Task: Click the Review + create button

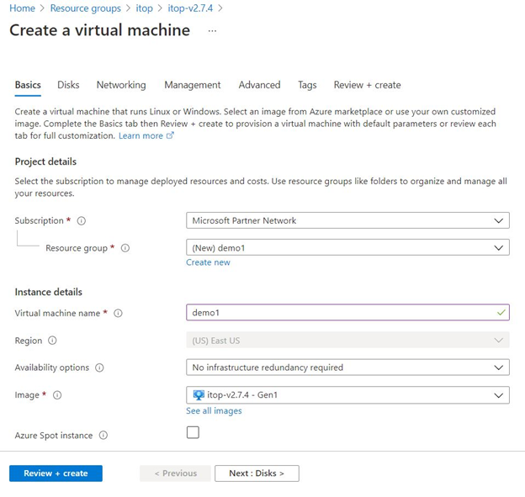Action: (56, 473)
